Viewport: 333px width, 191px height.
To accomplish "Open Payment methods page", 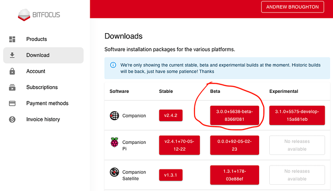I will tap(43, 103).
